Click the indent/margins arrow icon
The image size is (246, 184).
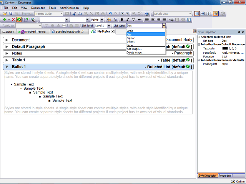coord(171,20)
